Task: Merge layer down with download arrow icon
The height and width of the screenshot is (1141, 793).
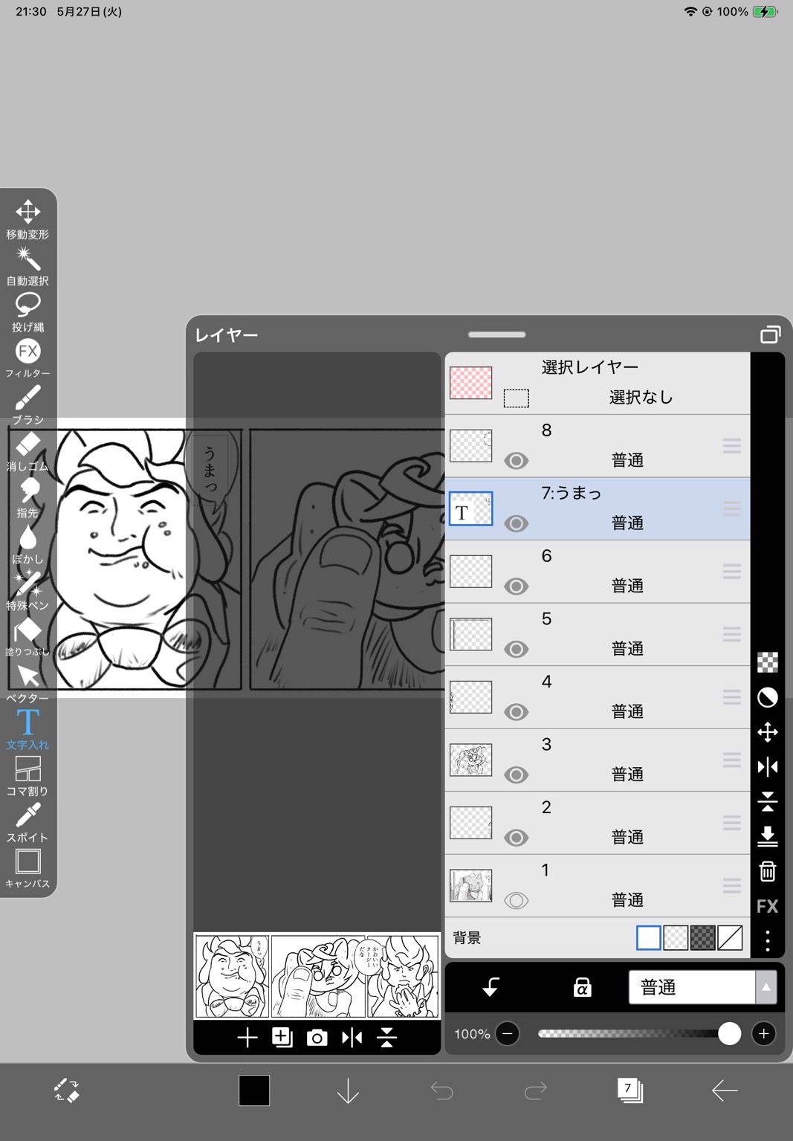Action: [x=768, y=836]
